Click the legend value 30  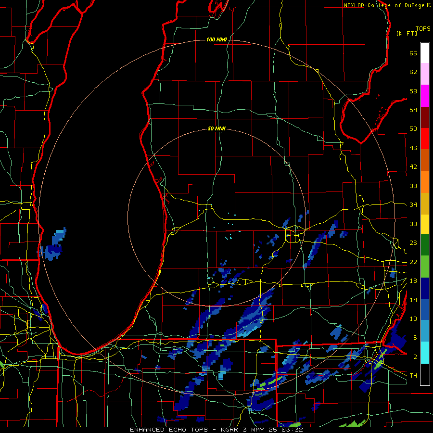413,224
